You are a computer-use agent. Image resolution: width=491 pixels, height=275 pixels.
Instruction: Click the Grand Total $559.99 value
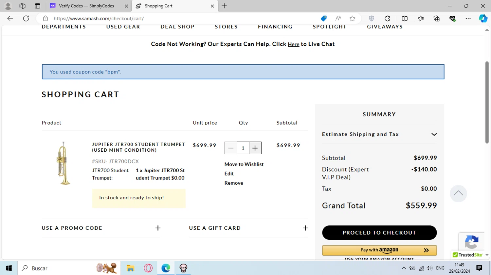click(x=421, y=206)
